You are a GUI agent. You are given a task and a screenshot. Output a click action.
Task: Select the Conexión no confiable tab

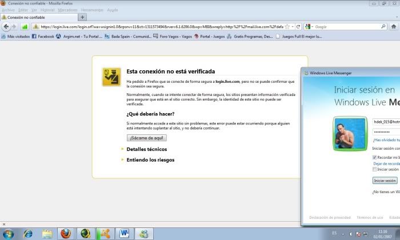(39, 17)
